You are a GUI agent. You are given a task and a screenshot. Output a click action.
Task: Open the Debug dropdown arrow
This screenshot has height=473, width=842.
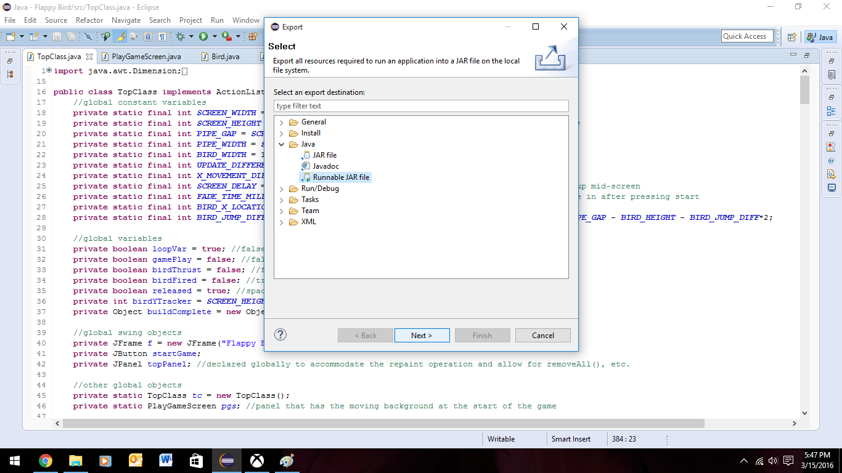(191, 37)
